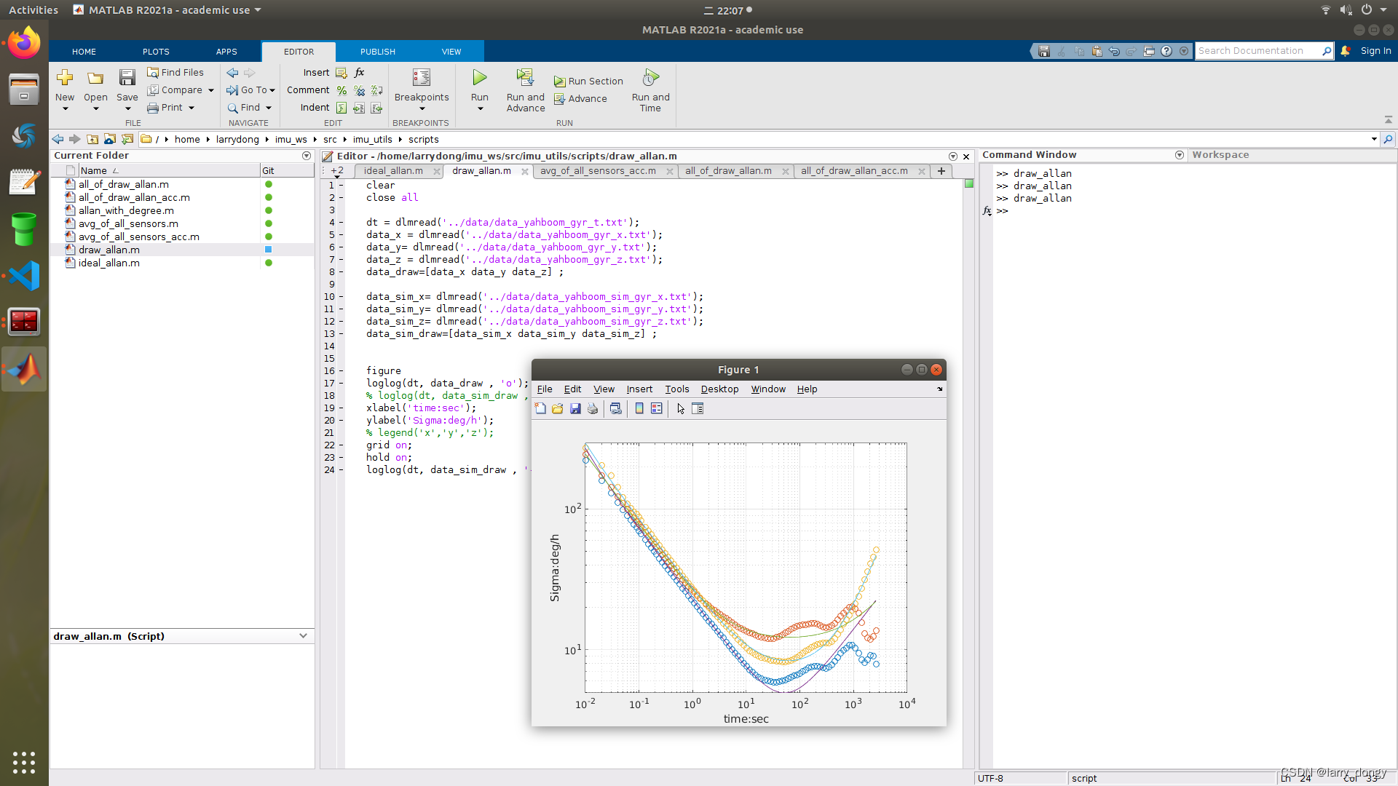Screen dimensions: 1398x786
Task: Select the ideal_allan.m tab
Action: tap(394, 171)
